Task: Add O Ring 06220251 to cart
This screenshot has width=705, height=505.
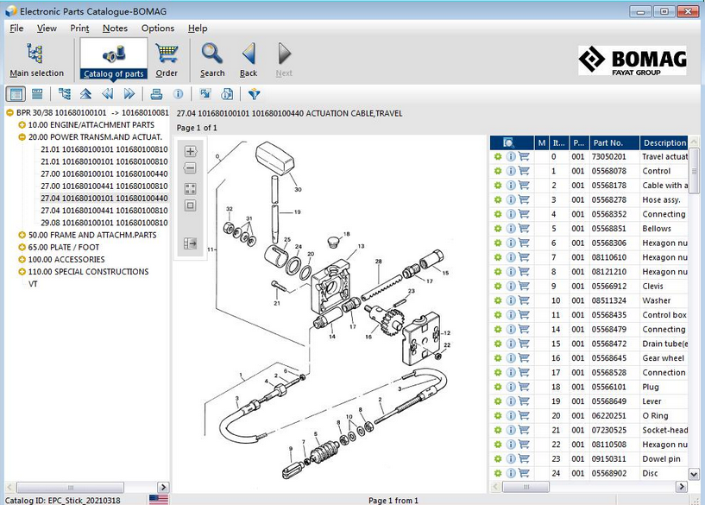Action: (x=524, y=415)
